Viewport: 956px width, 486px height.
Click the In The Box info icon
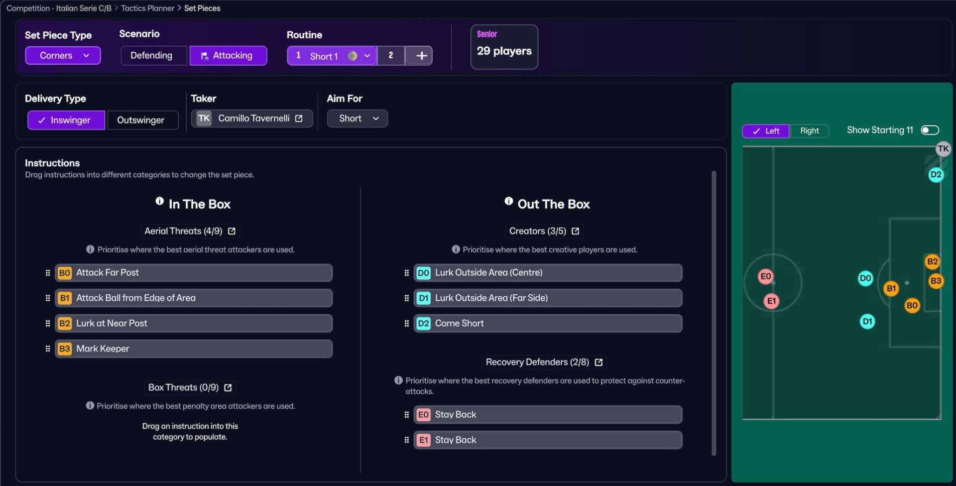[159, 201]
